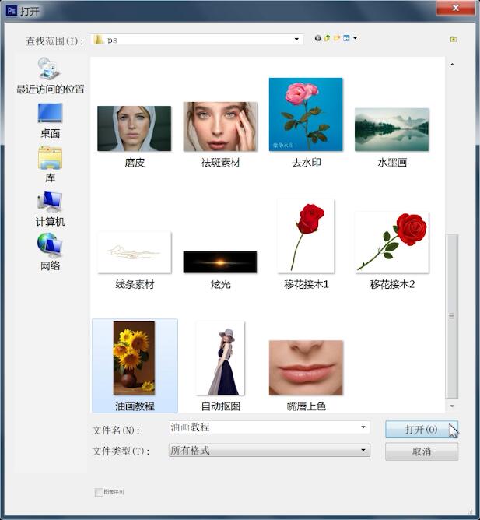Click the file name text 自动抠图
The image size is (480, 520).
(221, 406)
